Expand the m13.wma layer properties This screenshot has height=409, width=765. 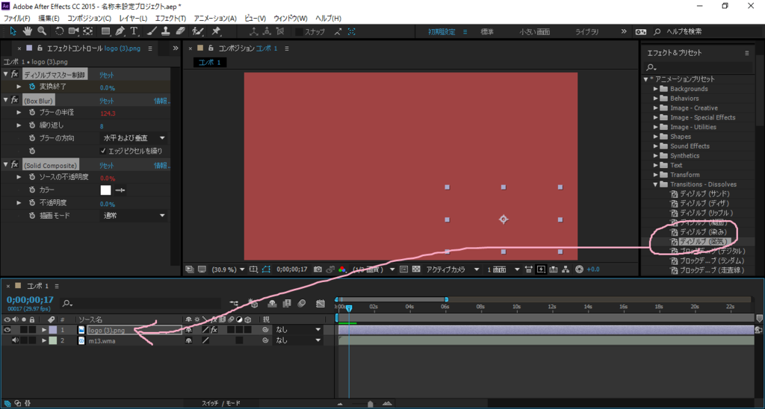pyautogui.click(x=44, y=341)
